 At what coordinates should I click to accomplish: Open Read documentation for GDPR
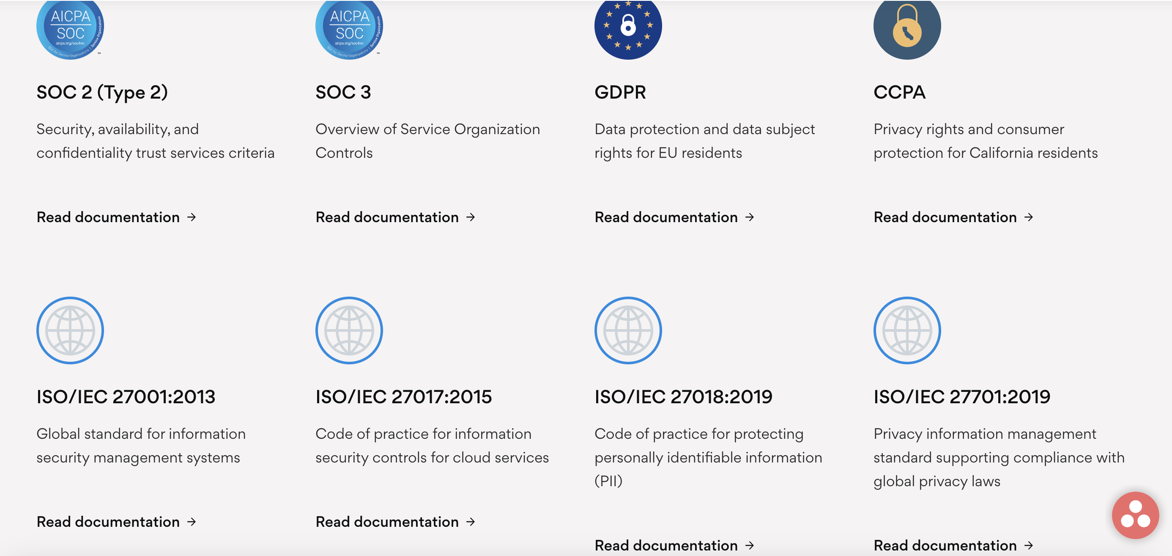point(674,217)
